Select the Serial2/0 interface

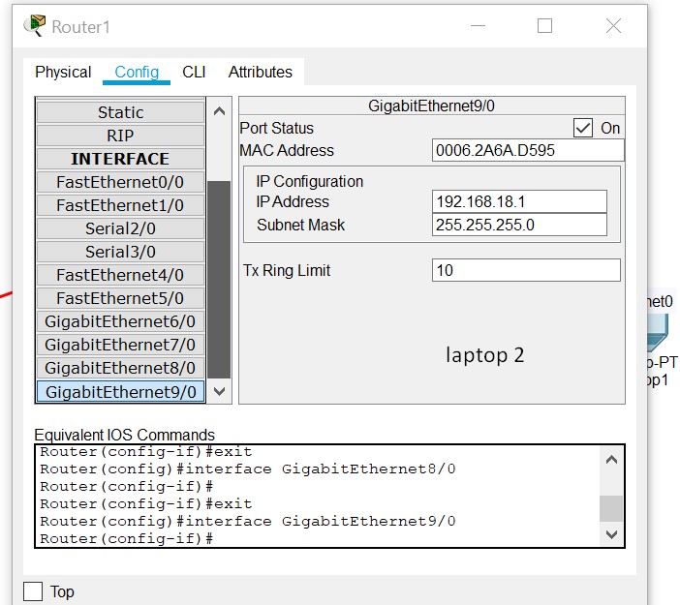click(x=120, y=228)
